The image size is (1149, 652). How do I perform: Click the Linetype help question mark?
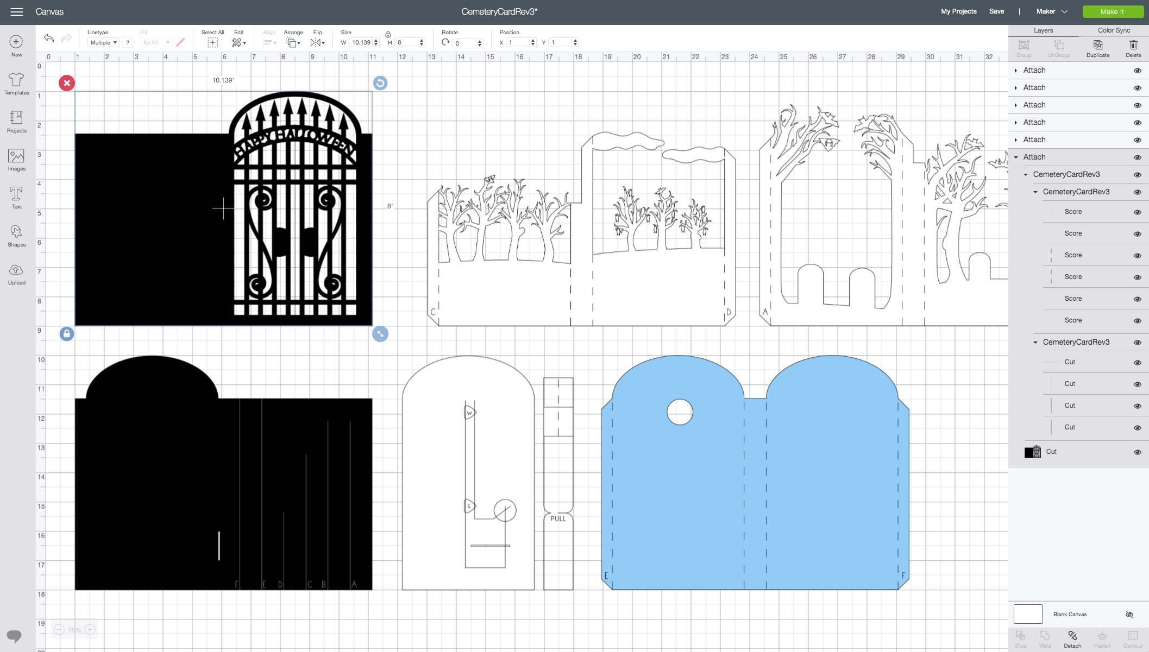pos(128,42)
